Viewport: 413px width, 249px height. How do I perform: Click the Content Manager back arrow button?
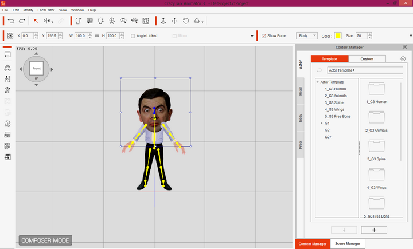(x=320, y=70)
